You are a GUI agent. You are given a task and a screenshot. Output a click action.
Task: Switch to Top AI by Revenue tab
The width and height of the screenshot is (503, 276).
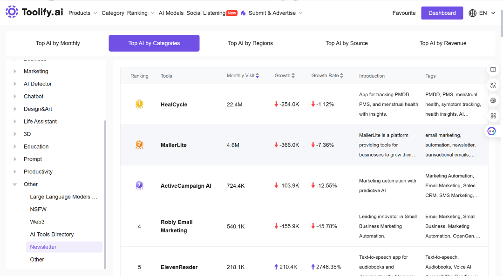[x=443, y=43]
